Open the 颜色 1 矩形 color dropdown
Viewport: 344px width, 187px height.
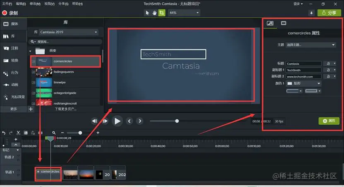(x=303, y=83)
